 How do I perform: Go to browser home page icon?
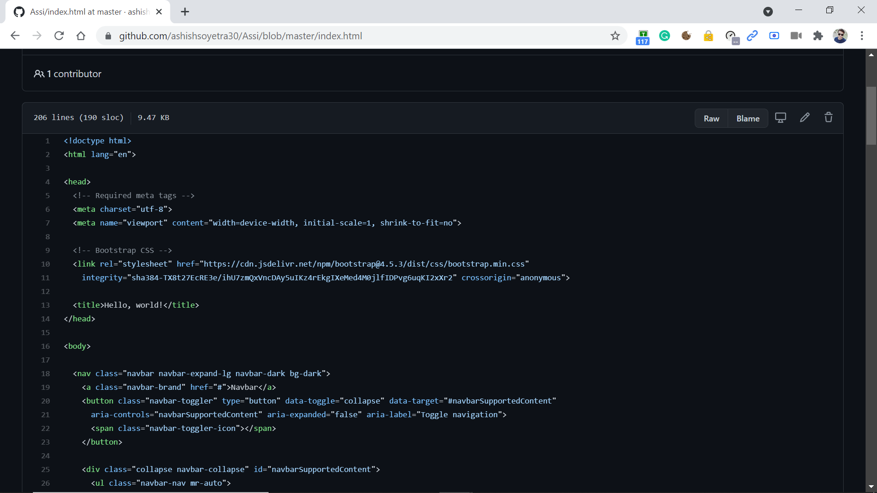[81, 36]
